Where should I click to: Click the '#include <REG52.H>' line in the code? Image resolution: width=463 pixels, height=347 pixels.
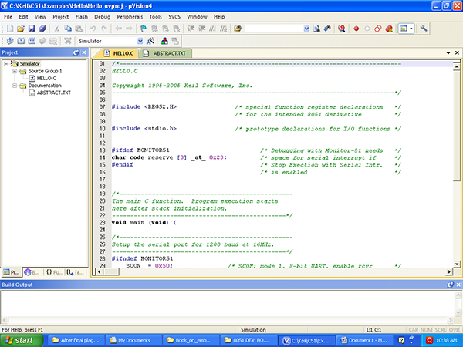coord(144,107)
